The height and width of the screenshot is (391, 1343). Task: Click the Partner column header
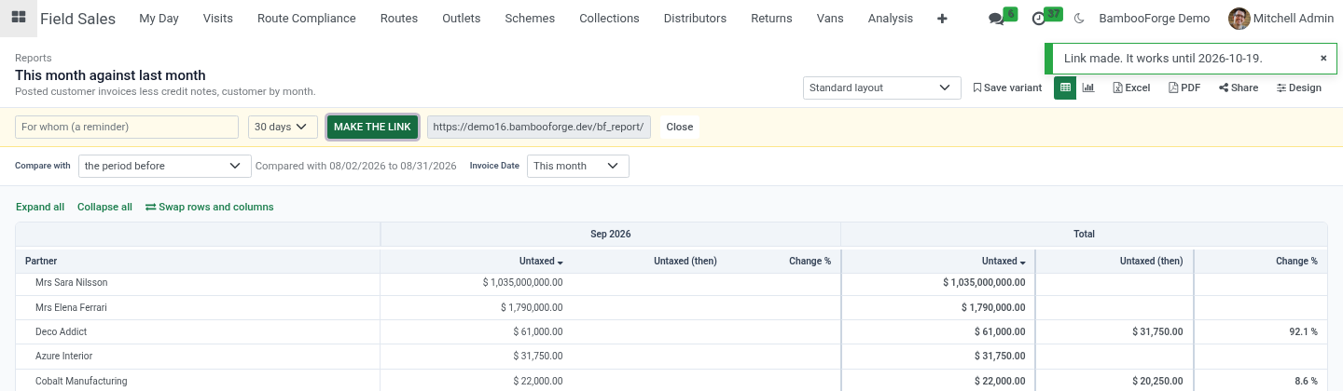click(x=198, y=261)
